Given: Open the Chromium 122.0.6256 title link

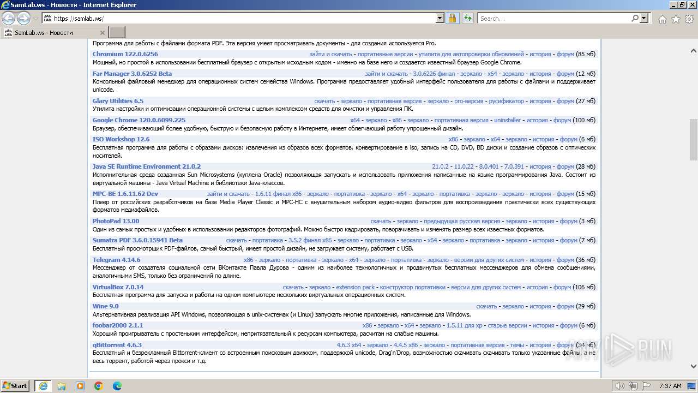Looking at the screenshot, I should click(125, 55).
